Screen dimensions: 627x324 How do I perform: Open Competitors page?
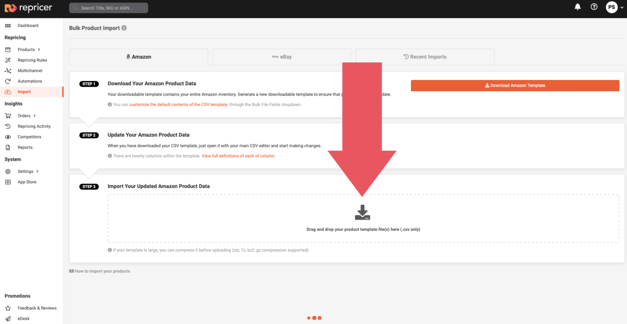coord(29,137)
